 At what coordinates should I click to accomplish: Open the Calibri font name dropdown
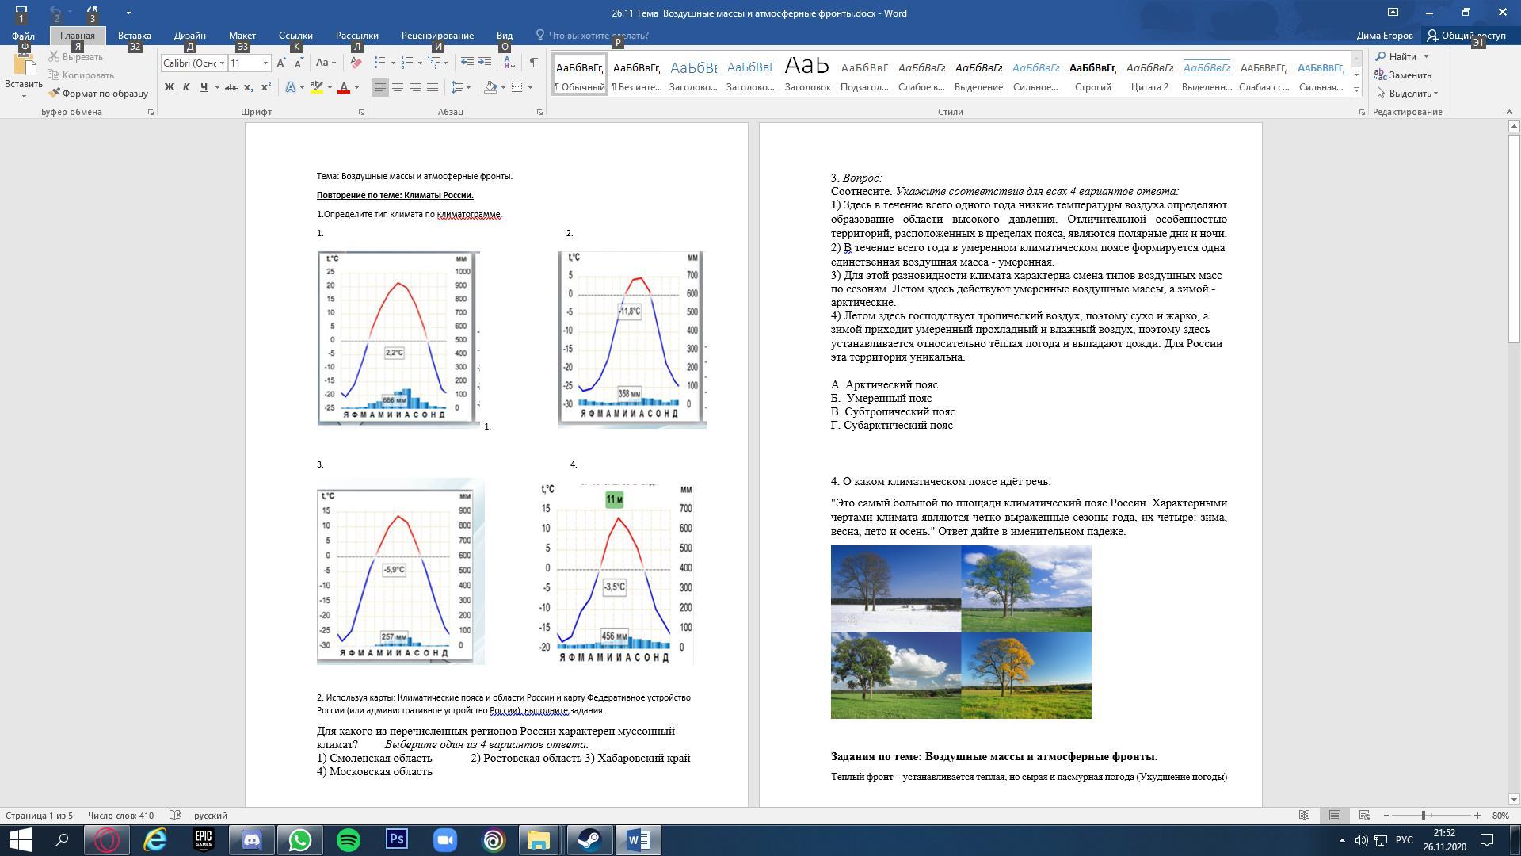point(222,63)
